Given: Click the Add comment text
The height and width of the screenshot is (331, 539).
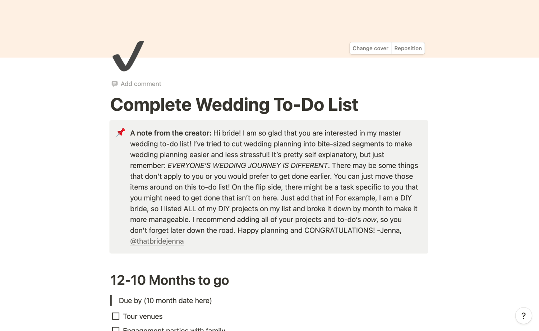Looking at the screenshot, I should [x=141, y=84].
